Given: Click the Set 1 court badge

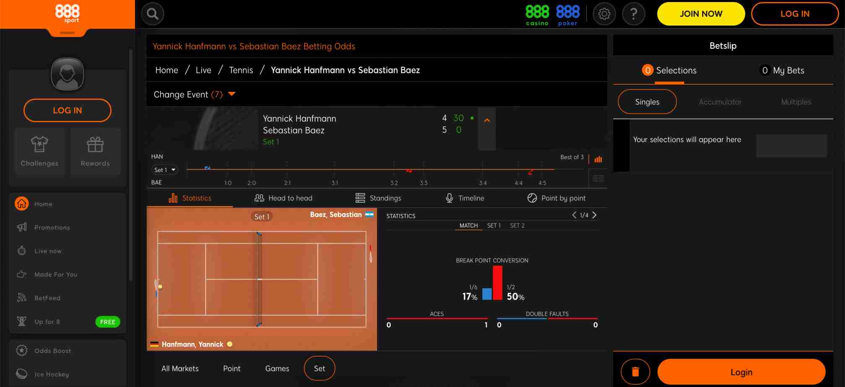Looking at the screenshot, I should [262, 217].
